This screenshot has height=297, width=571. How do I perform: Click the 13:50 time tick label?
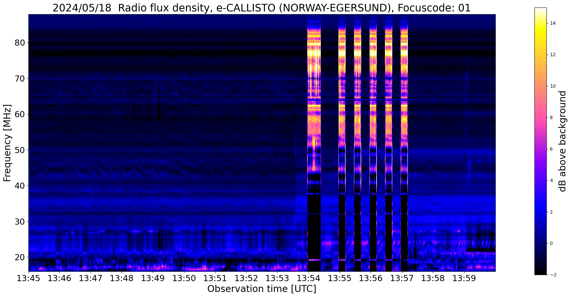184,278
